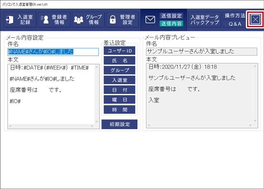Open 入退室データバックアップ
264x189 pixels.
(205, 20)
